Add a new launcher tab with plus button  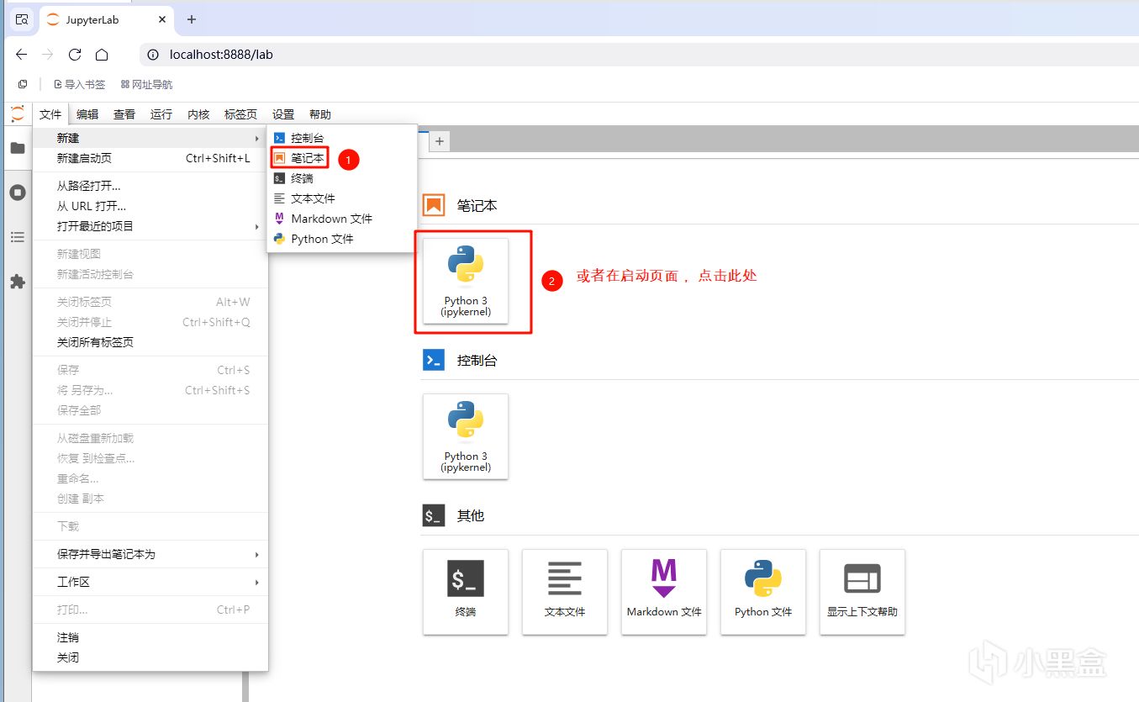440,141
